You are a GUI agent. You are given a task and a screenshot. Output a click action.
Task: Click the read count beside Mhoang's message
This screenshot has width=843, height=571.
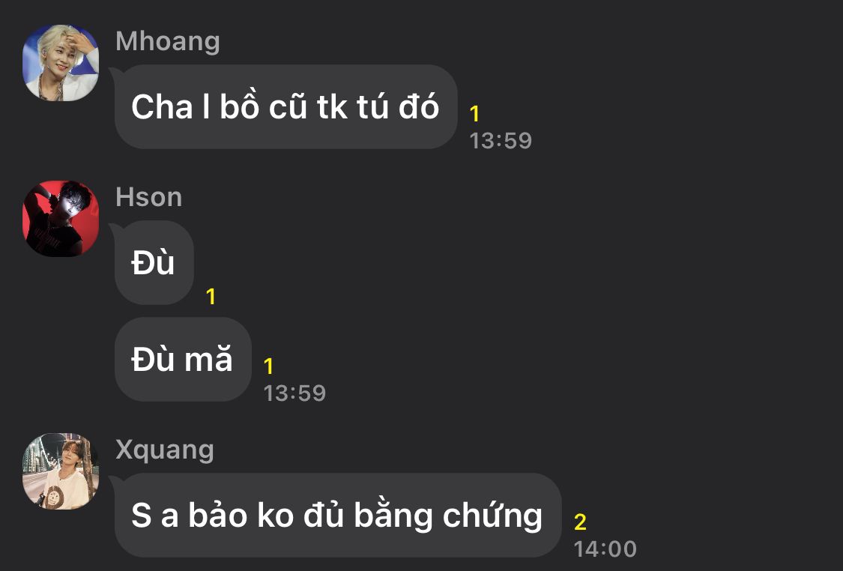pos(474,114)
